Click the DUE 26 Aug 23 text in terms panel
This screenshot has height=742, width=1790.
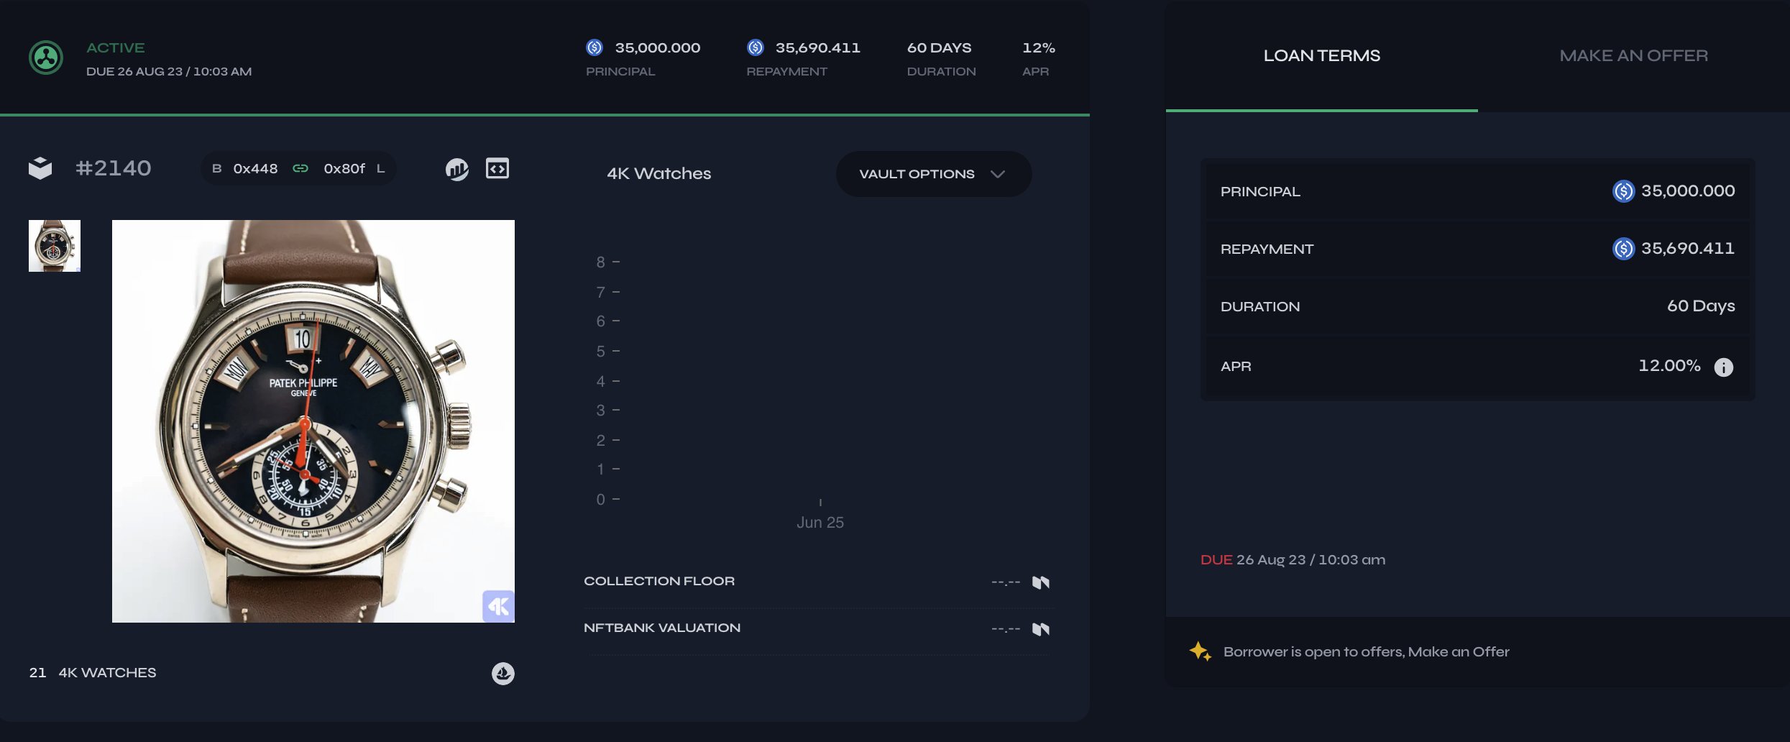tap(1293, 559)
